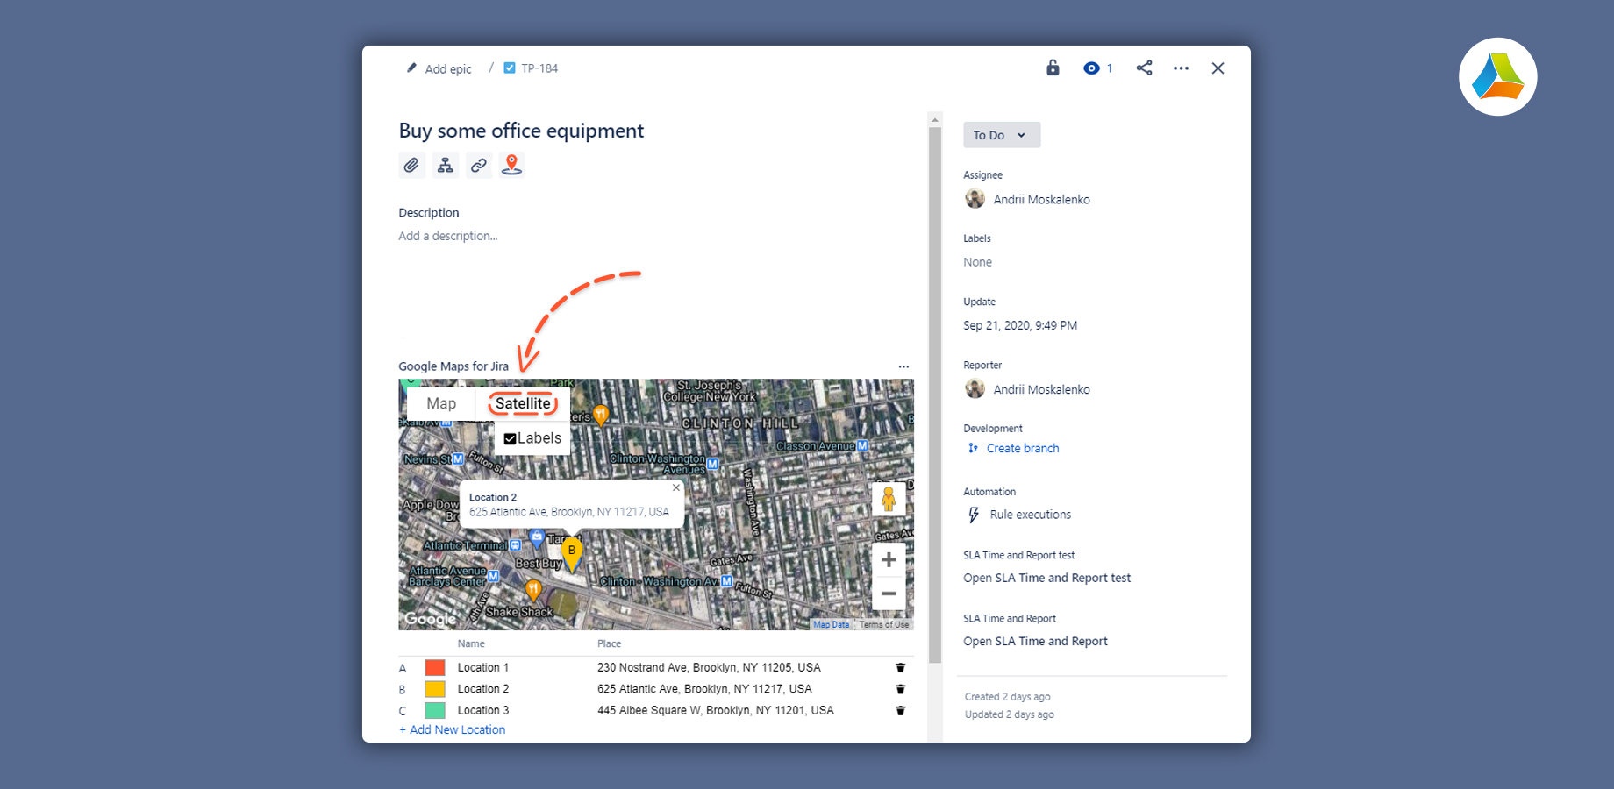The height and width of the screenshot is (789, 1614).
Task: Open Rule executions under Automation
Action: (1031, 515)
